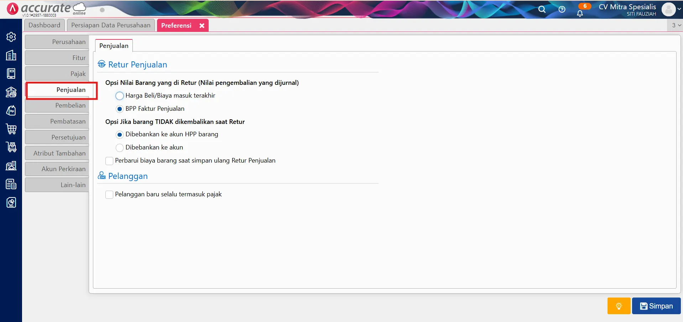Select the Preferensi tab

tap(176, 26)
